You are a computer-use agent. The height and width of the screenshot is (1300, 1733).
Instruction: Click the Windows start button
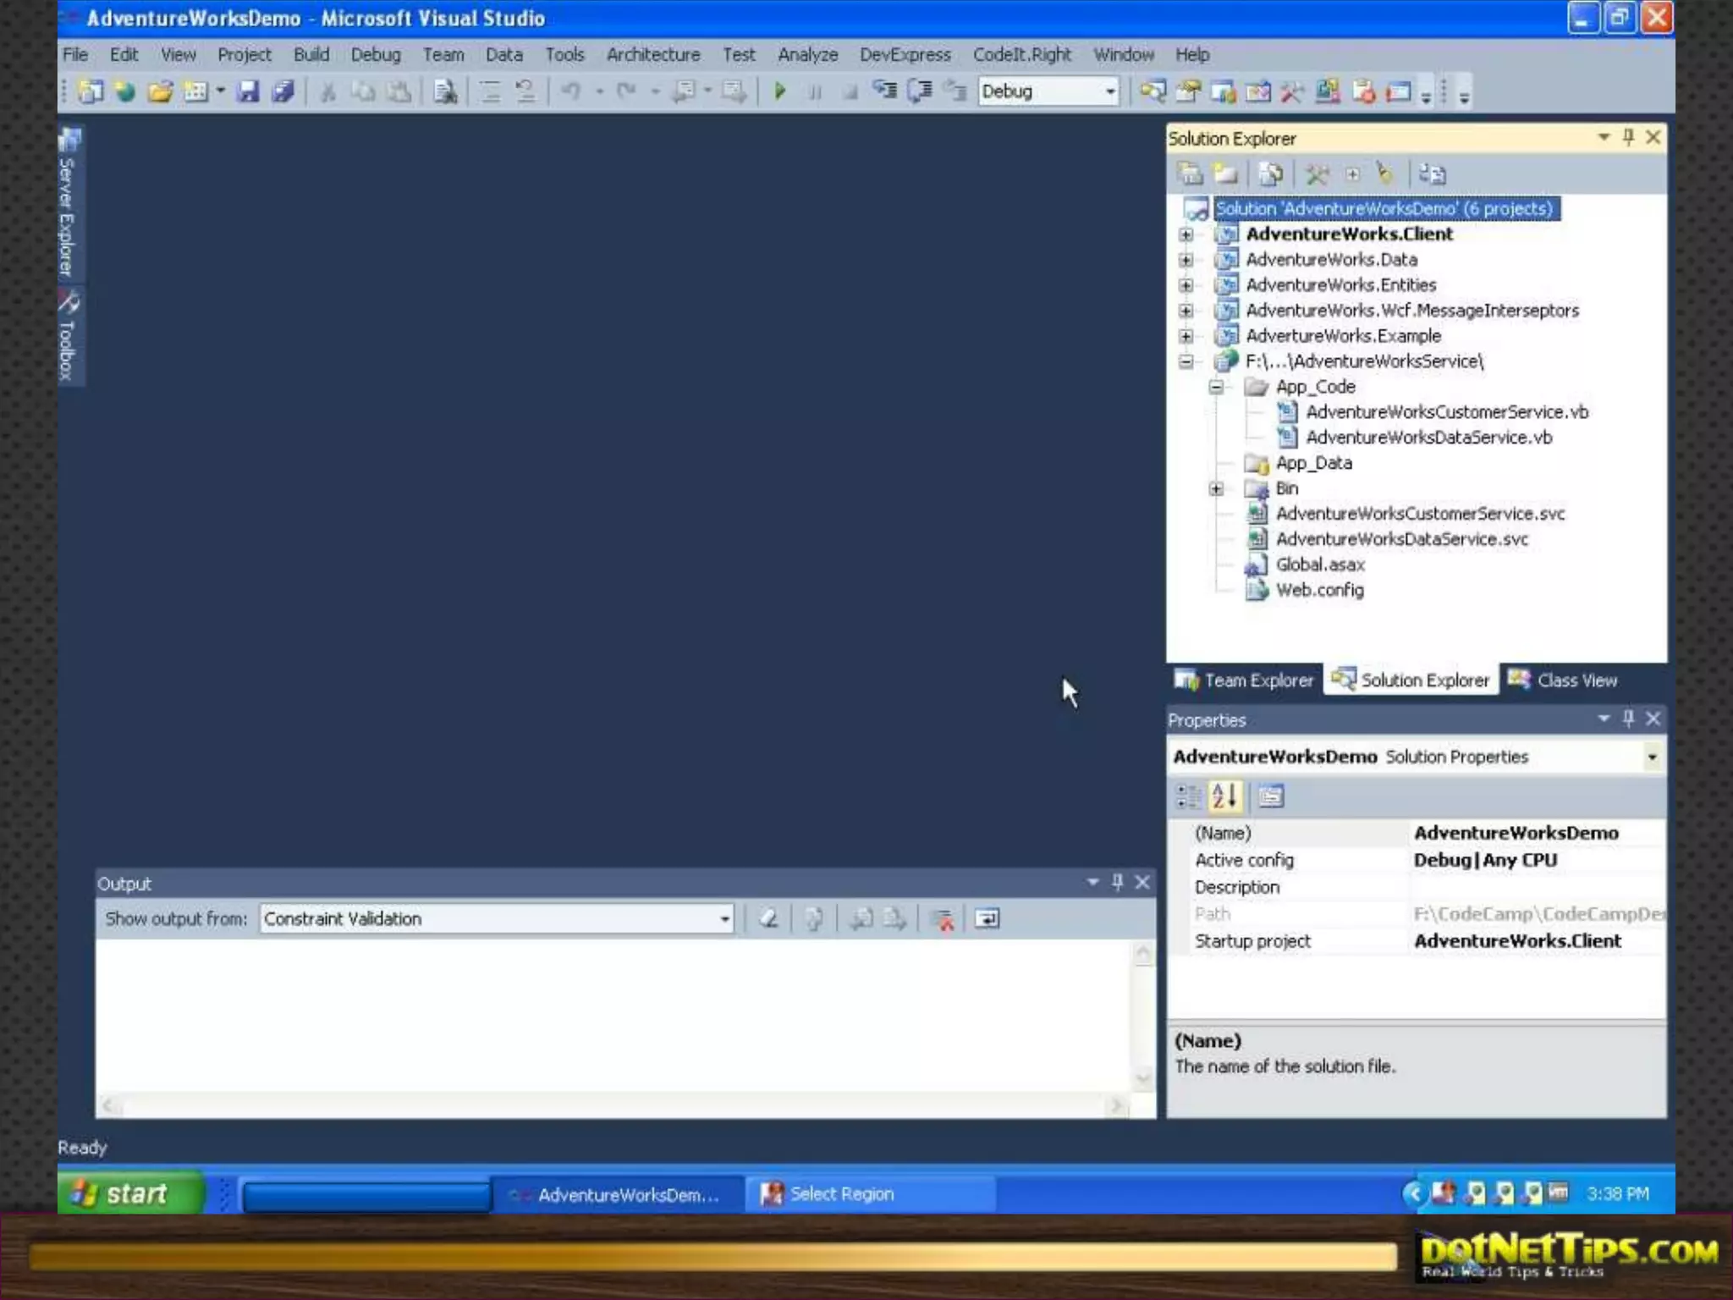tap(131, 1193)
